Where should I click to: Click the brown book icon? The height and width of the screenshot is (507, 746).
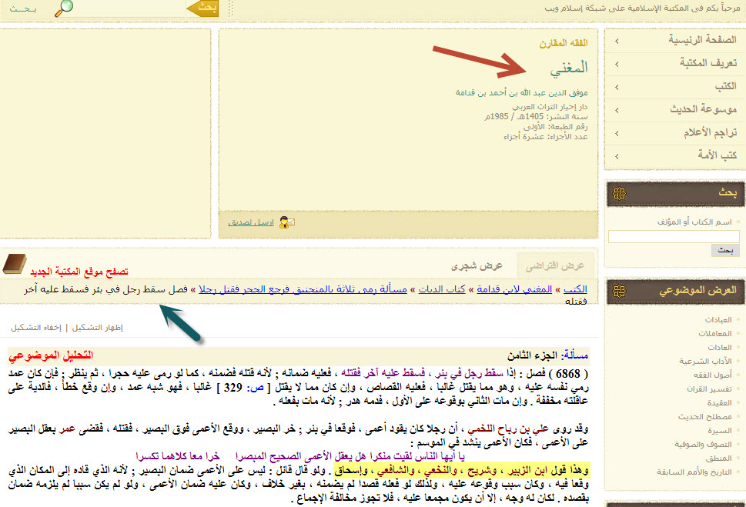[15, 265]
